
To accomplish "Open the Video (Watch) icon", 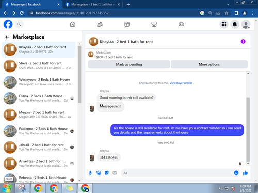I will pyautogui.click(x=127, y=24).
